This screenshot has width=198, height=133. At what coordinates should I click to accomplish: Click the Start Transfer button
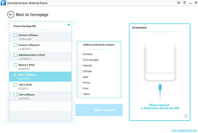click(99, 110)
